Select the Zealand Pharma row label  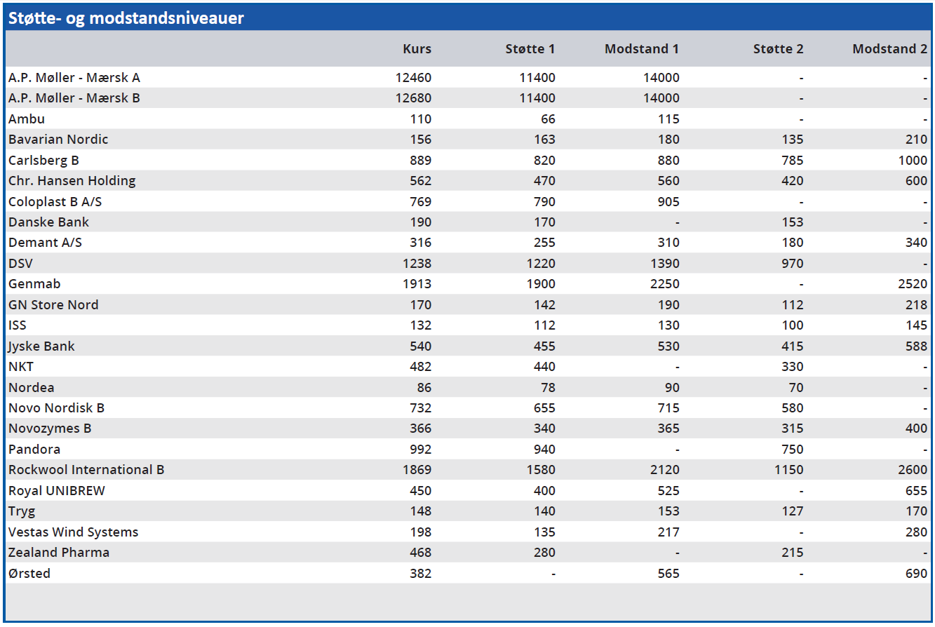[59, 553]
